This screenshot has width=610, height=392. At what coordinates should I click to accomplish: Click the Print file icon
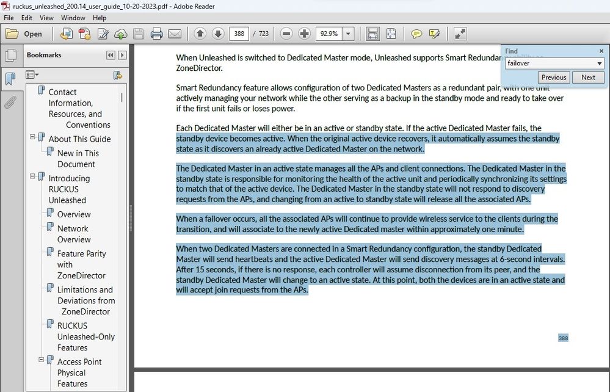point(156,34)
